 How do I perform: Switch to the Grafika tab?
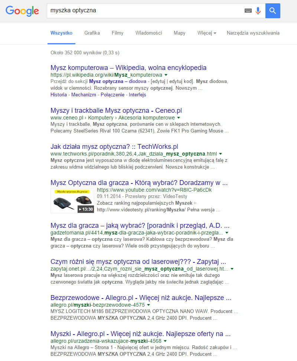tap(92, 33)
